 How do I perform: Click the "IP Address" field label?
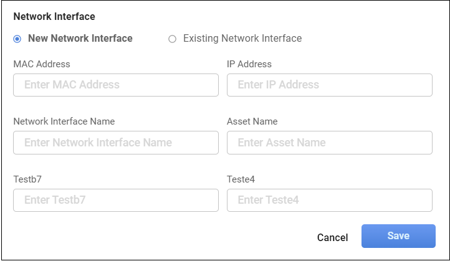[x=249, y=64]
